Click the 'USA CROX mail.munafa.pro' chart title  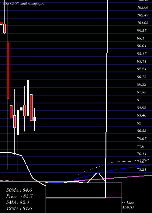pos(24,4)
